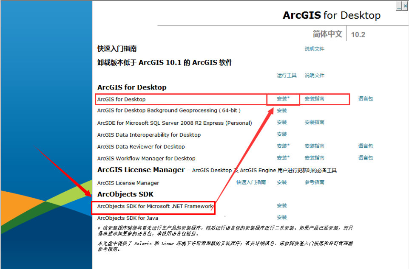Open 语言包 for ArcGIS for Desktop

[366, 99]
